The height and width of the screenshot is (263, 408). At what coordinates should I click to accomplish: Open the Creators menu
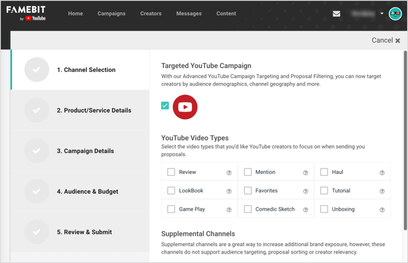151,14
